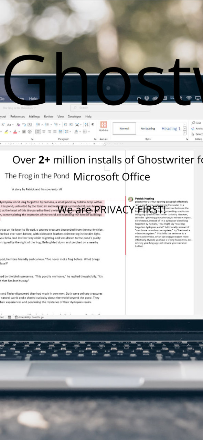This screenshot has width=203, height=440.
Task: Open the Paragraph settings dialog launcher
Action: coord(95,139)
